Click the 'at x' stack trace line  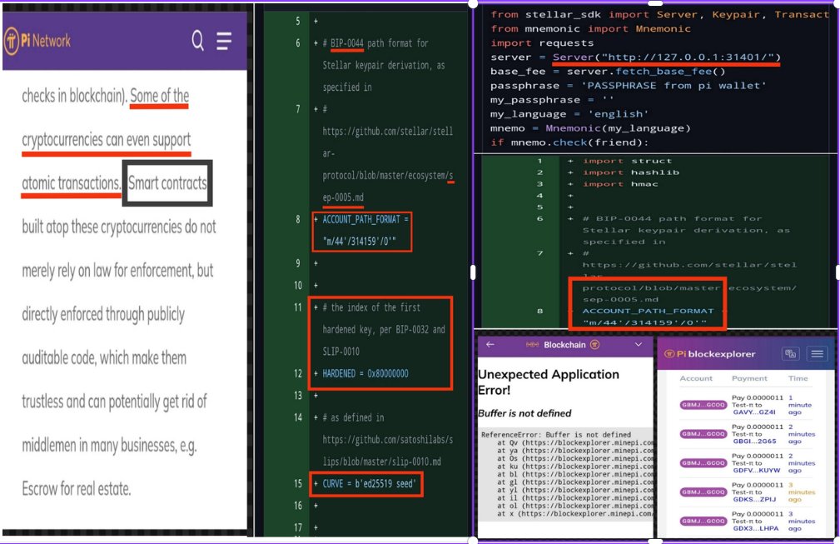575,513
